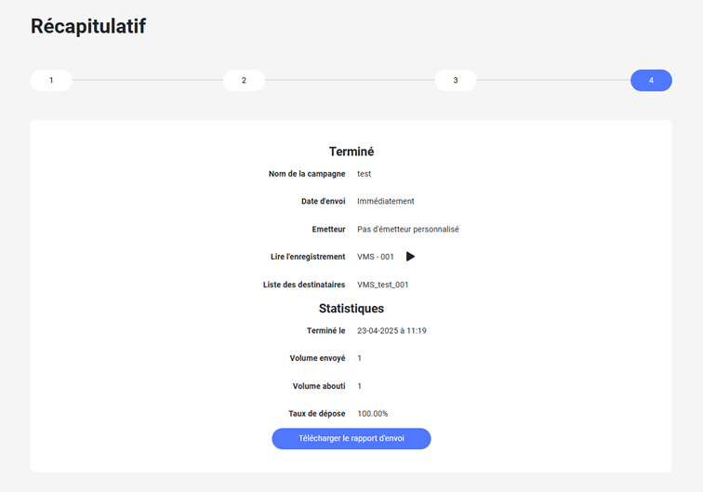Click the Taux de dépose 100.00% value
This screenshot has width=703, height=492.
coord(372,413)
